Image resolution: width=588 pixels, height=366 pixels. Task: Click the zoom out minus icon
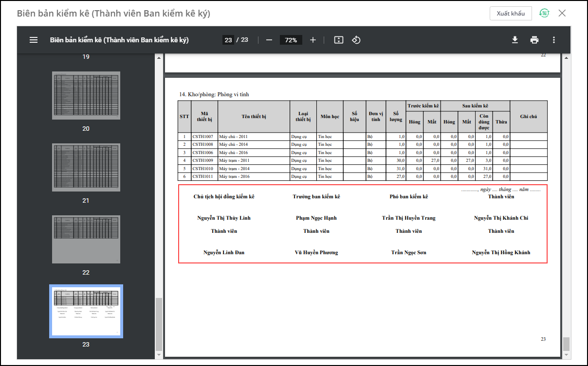point(269,40)
